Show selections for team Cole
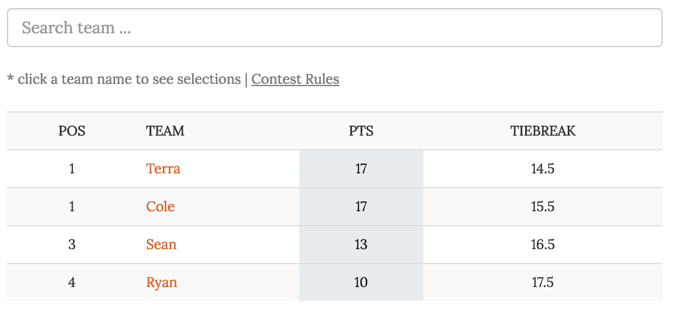This screenshot has height=310, width=673. point(160,207)
